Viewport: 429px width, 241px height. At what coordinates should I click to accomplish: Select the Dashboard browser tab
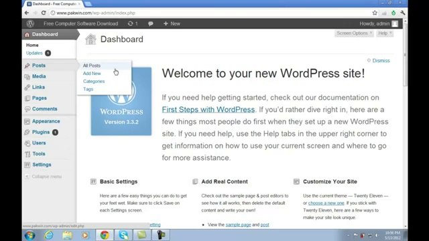pos(54,4)
